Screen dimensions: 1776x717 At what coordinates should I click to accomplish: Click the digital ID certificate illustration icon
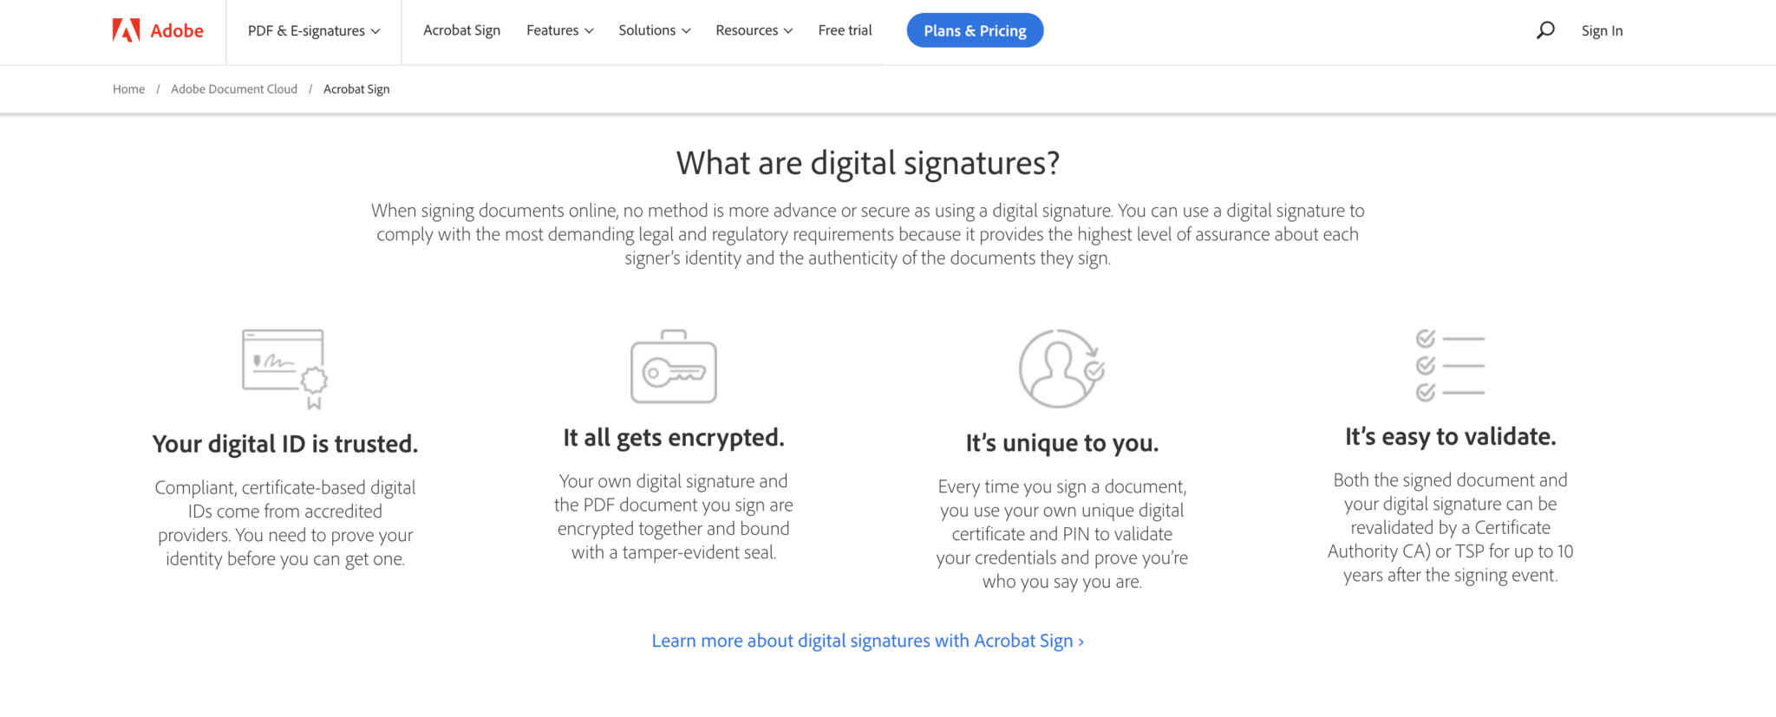[x=284, y=368]
